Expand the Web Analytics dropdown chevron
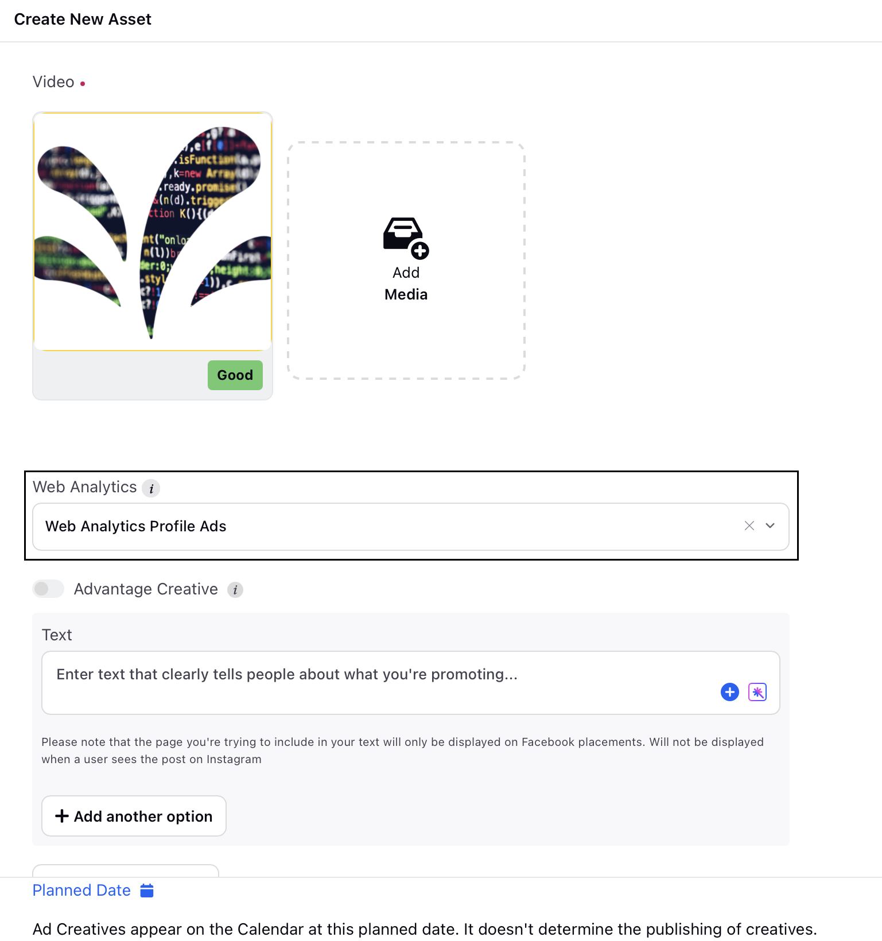The height and width of the screenshot is (941, 882). (x=770, y=526)
